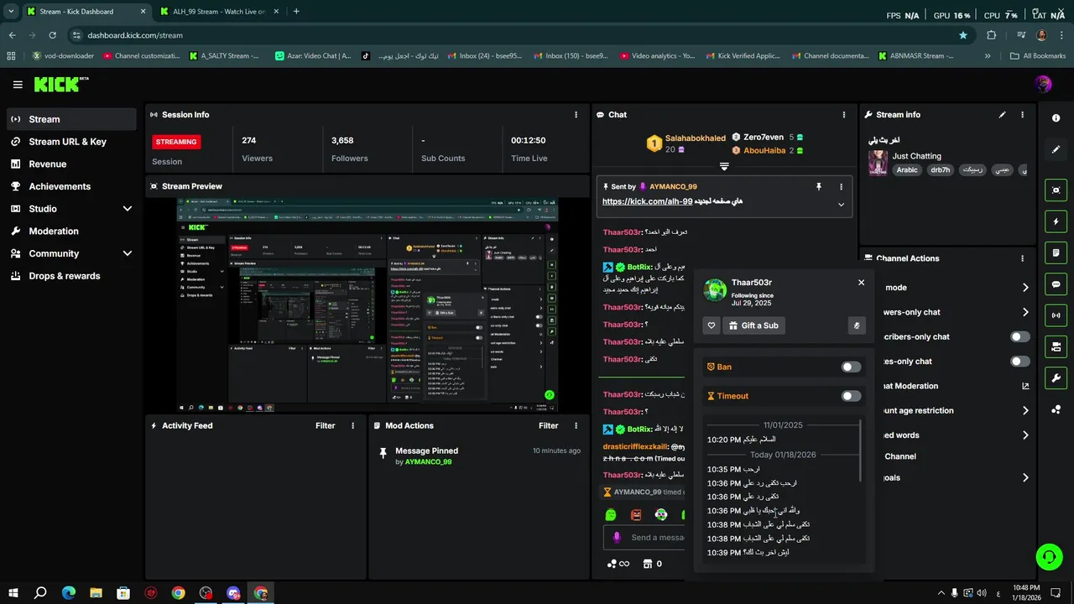The image size is (1074, 604).
Task: Toggle the Ban switch for Thaar503r
Action: (x=851, y=367)
